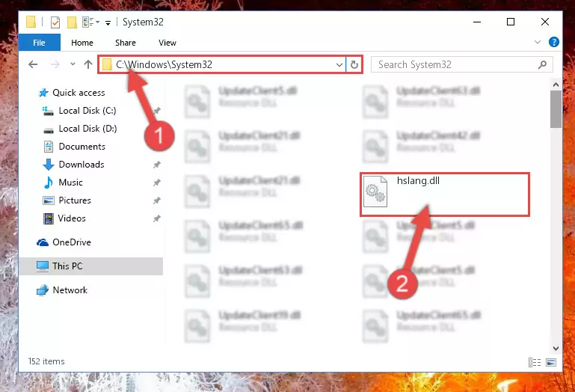This screenshot has width=575, height=392.
Task: Open the Help question mark icon
Action: [x=554, y=42]
